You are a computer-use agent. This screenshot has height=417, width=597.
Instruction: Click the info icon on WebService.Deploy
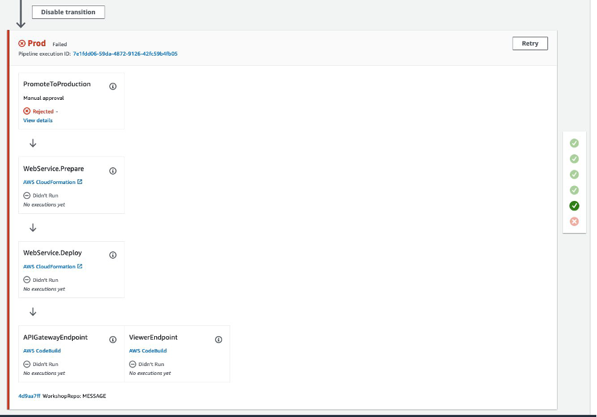[113, 255]
